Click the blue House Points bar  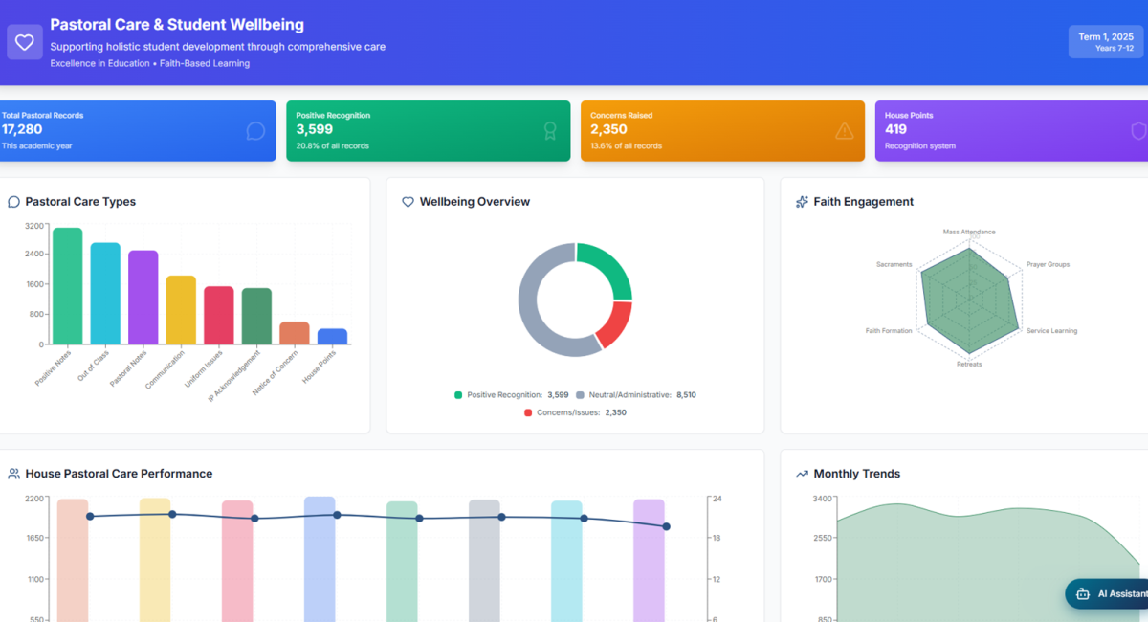coord(332,337)
